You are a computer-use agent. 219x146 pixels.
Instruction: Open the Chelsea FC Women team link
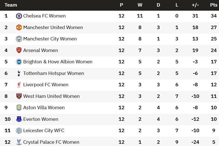coord(45,16)
